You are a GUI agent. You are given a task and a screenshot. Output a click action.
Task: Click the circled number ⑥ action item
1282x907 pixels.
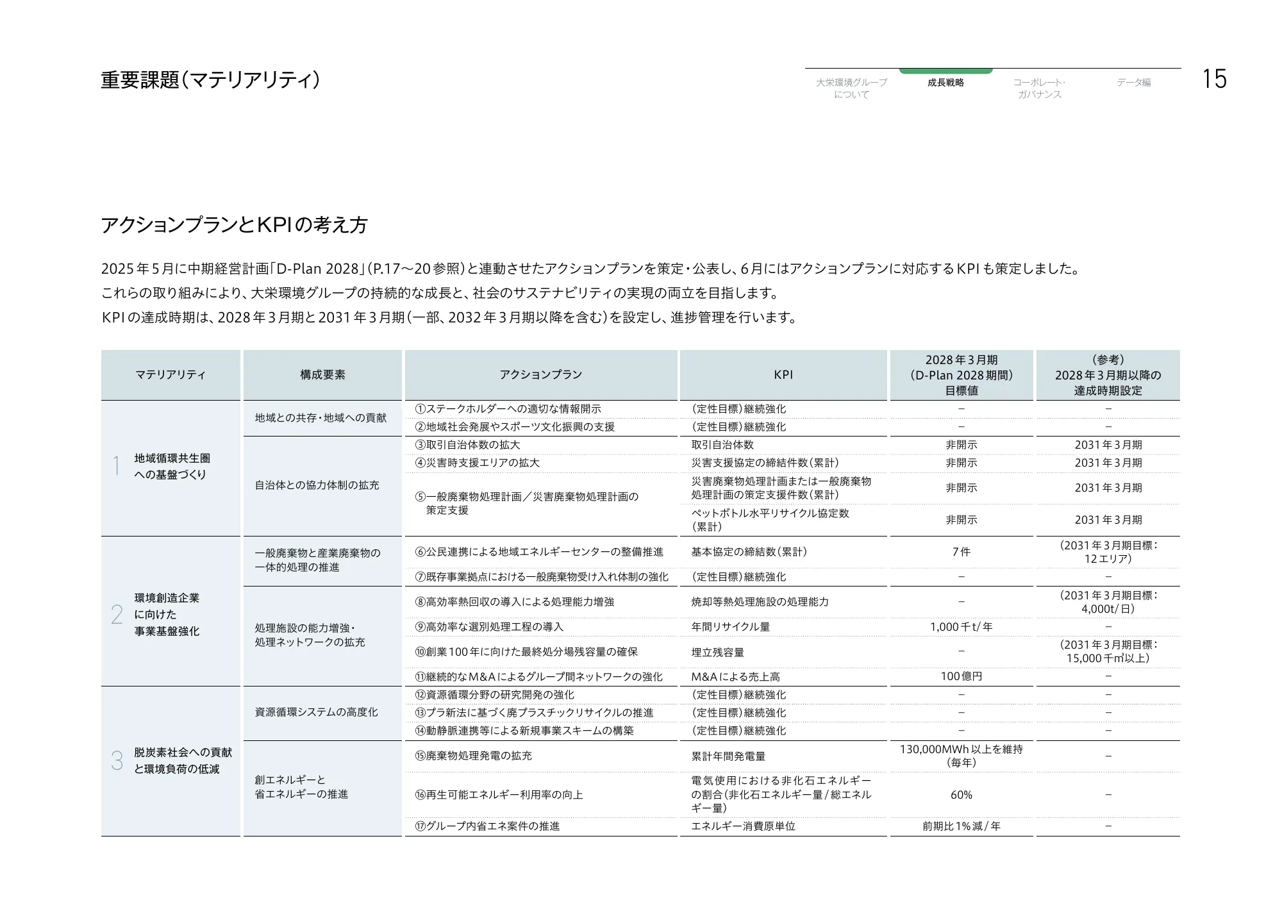[x=540, y=550]
